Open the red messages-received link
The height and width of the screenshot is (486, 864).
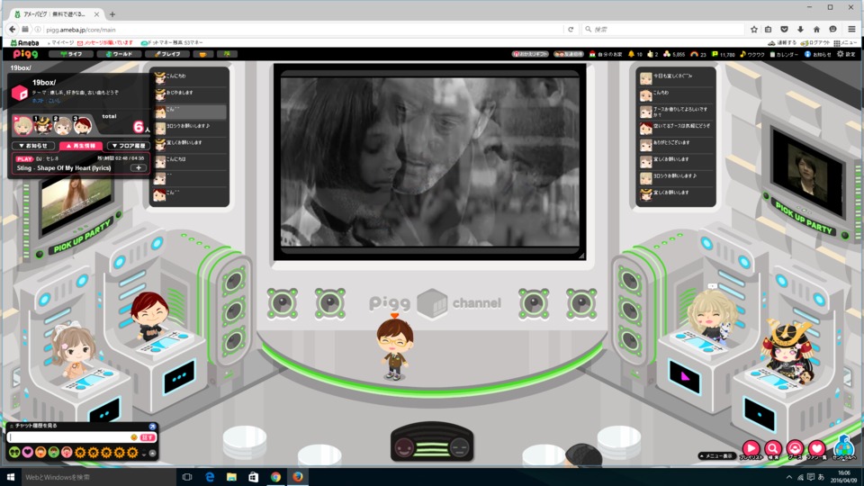(105, 42)
